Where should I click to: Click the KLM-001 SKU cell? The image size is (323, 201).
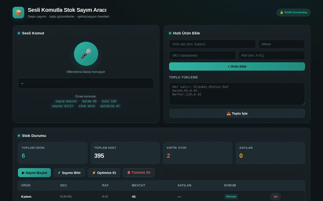click(66, 197)
